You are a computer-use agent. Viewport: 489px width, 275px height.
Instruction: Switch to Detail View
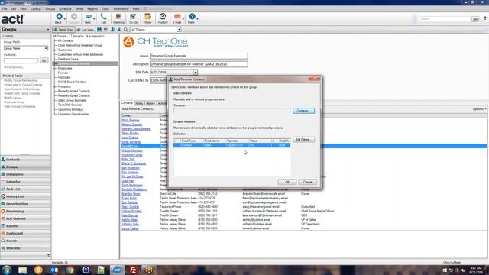click(63, 30)
